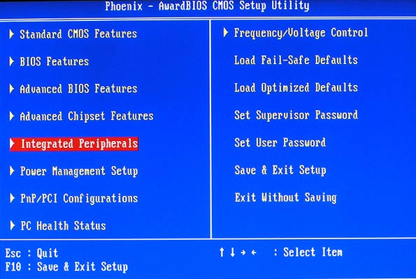Open the Advanced BIOS Features menu

tap(78, 89)
